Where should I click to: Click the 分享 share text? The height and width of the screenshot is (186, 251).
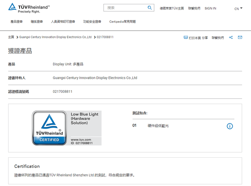(205, 38)
